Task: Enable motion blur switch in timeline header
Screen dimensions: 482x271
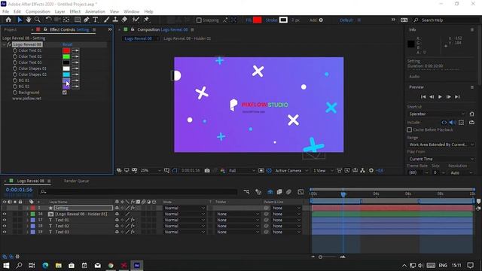Action: 288,192
